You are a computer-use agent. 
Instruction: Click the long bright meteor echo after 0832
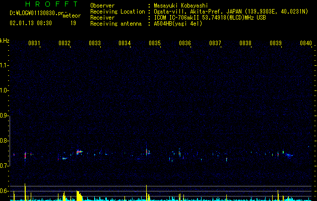click(79, 152)
